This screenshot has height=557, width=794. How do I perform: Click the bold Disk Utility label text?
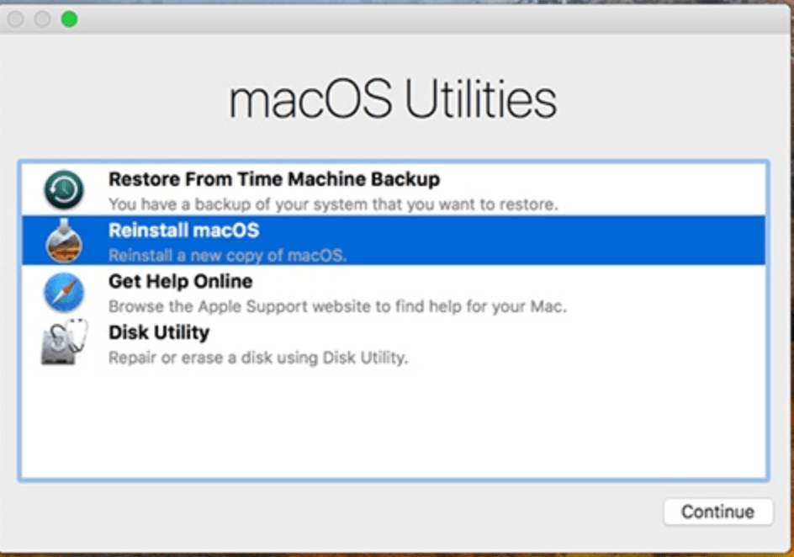(x=158, y=332)
